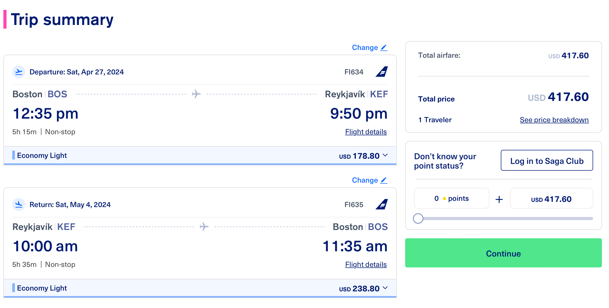Click the Icelandair logo next to FI634

click(382, 72)
